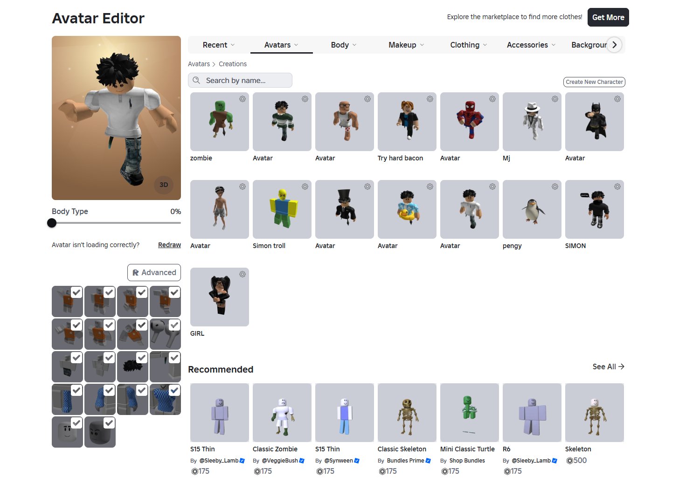Click the gear icon on Mj card
686x491 pixels.
(x=555, y=99)
